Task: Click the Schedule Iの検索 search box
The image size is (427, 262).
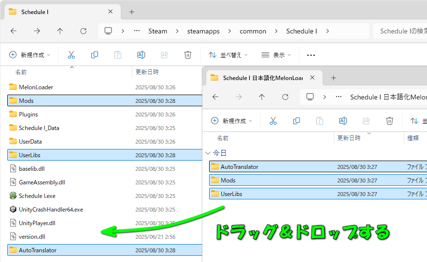Action: [400, 31]
